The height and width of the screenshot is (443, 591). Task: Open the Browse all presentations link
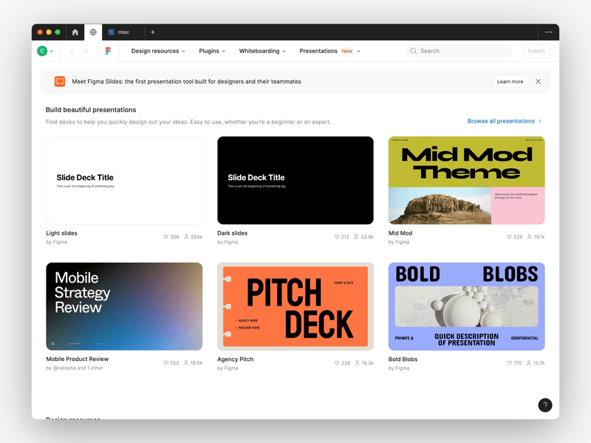click(505, 121)
